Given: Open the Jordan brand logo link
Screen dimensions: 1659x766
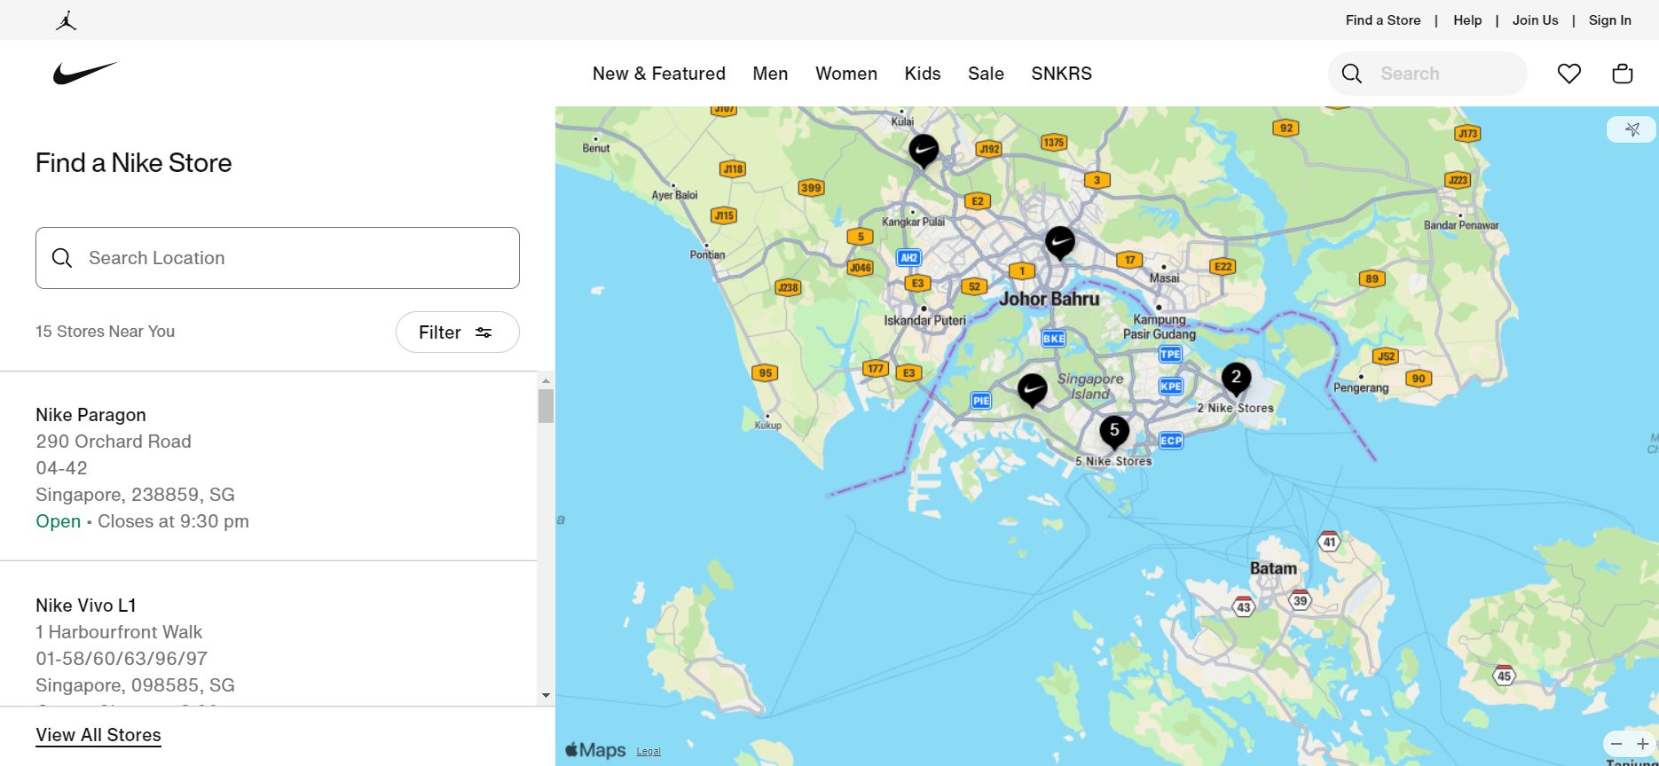Looking at the screenshot, I should click(x=67, y=20).
